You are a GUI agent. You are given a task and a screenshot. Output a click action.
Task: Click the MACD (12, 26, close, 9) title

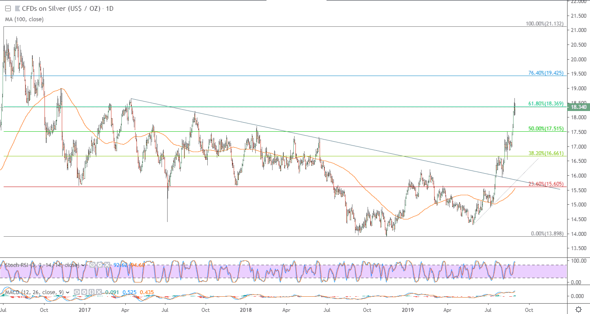35,293
